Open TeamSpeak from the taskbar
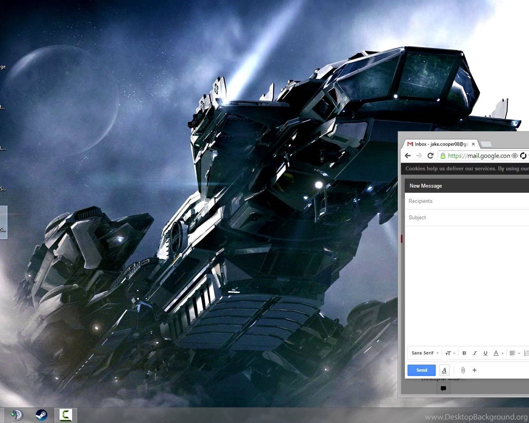Viewport: 529px width, 423px height. click(17, 415)
